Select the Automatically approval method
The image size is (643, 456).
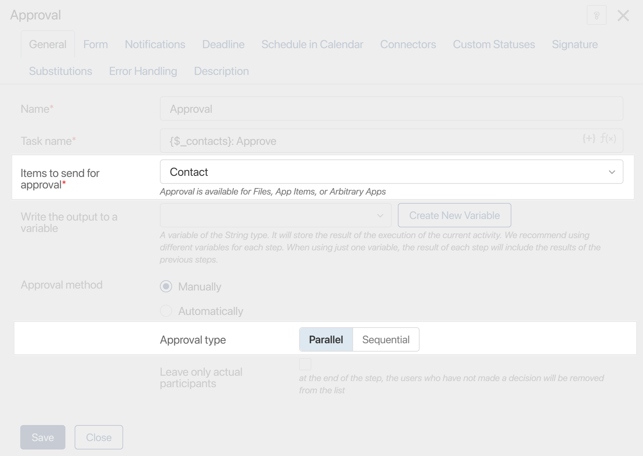point(166,311)
